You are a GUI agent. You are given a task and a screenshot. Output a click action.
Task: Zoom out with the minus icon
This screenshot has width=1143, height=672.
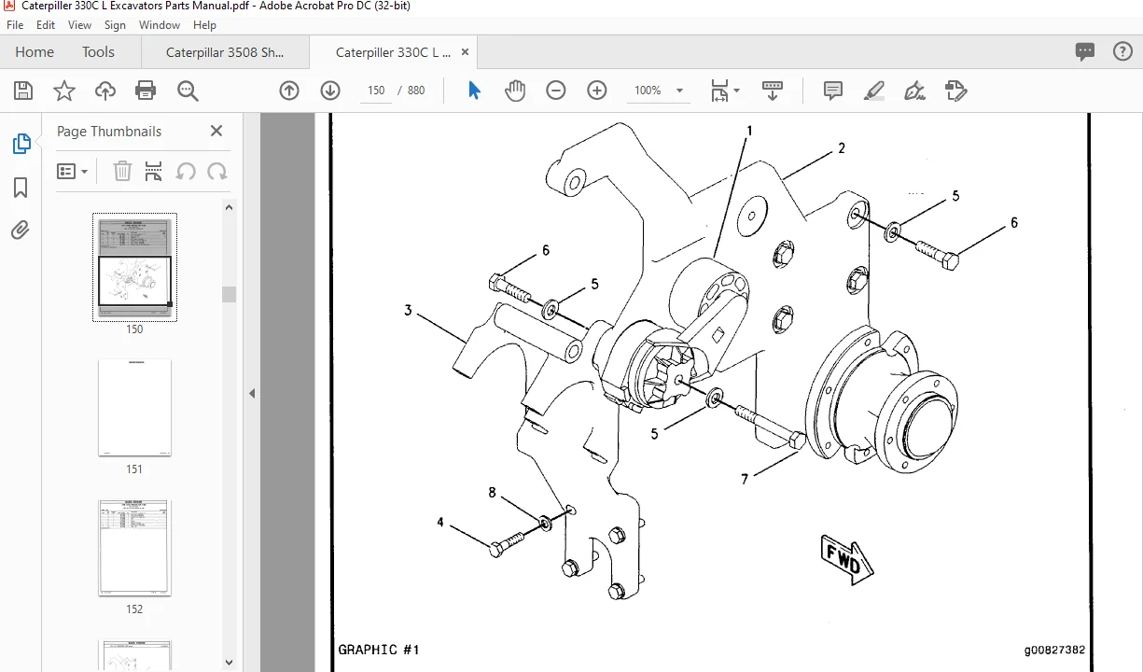[556, 91]
